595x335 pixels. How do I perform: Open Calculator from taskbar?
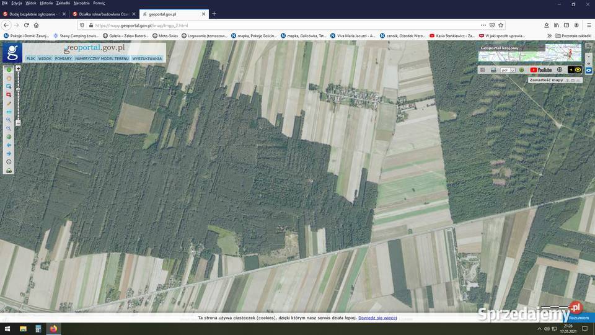(38, 329)
